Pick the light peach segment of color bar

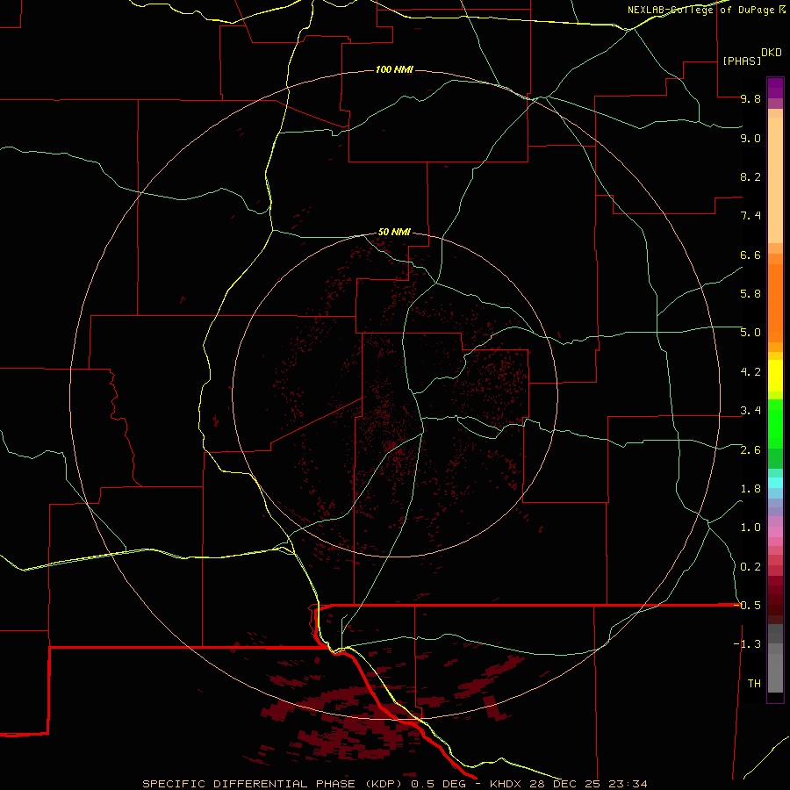(775, 180)
